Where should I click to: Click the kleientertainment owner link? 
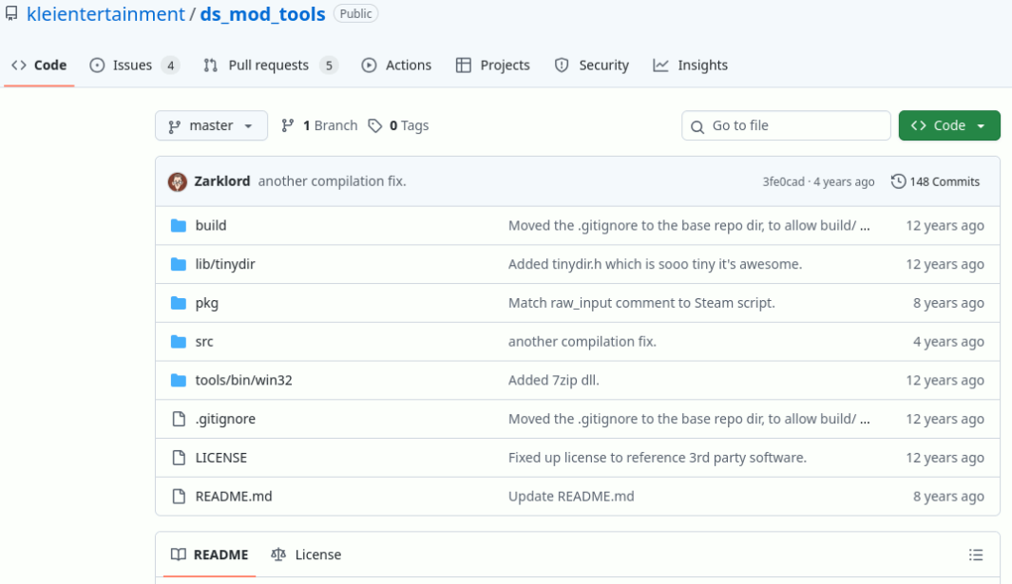[x=105, y=14]
